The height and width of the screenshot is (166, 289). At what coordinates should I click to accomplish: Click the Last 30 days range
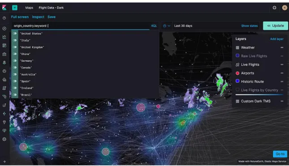183,26
